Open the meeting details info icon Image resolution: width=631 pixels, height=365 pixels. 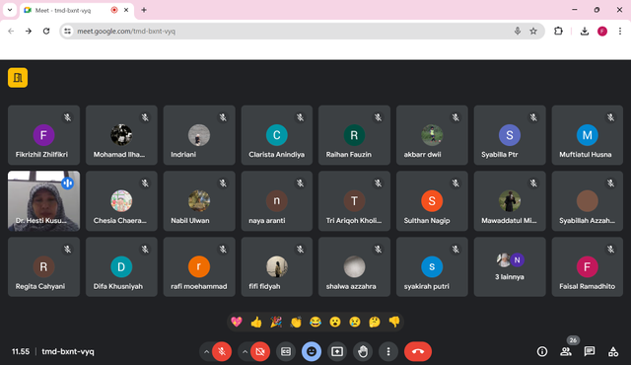(542, 351)
